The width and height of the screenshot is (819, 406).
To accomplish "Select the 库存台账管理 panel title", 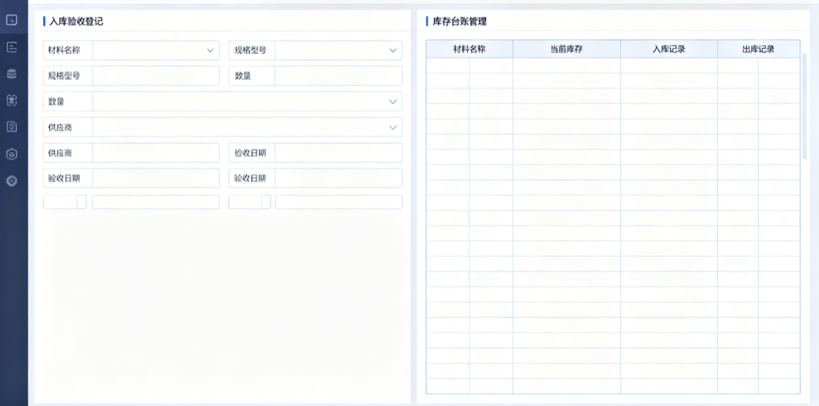I will [460, 22].
